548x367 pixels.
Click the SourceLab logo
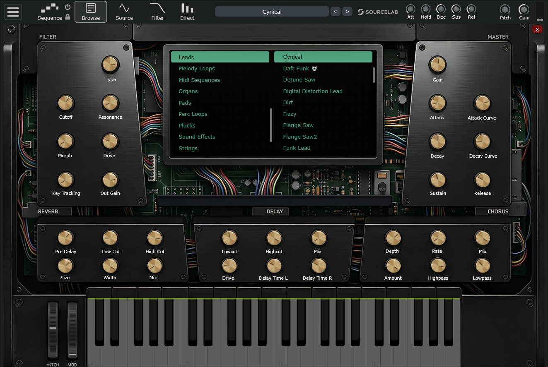point(377,12)
